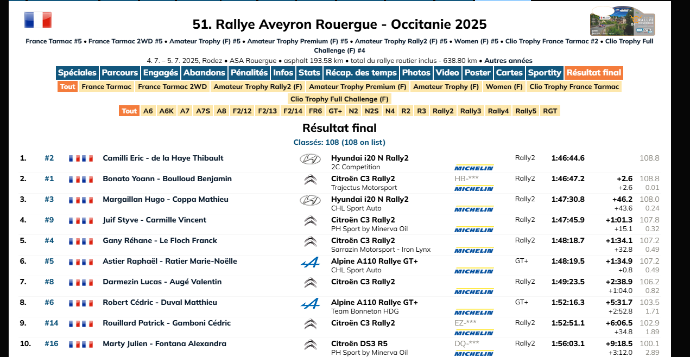Open the rally plate logo thumbnail
Screen dimensions: 690x357
tap(623, 21)
